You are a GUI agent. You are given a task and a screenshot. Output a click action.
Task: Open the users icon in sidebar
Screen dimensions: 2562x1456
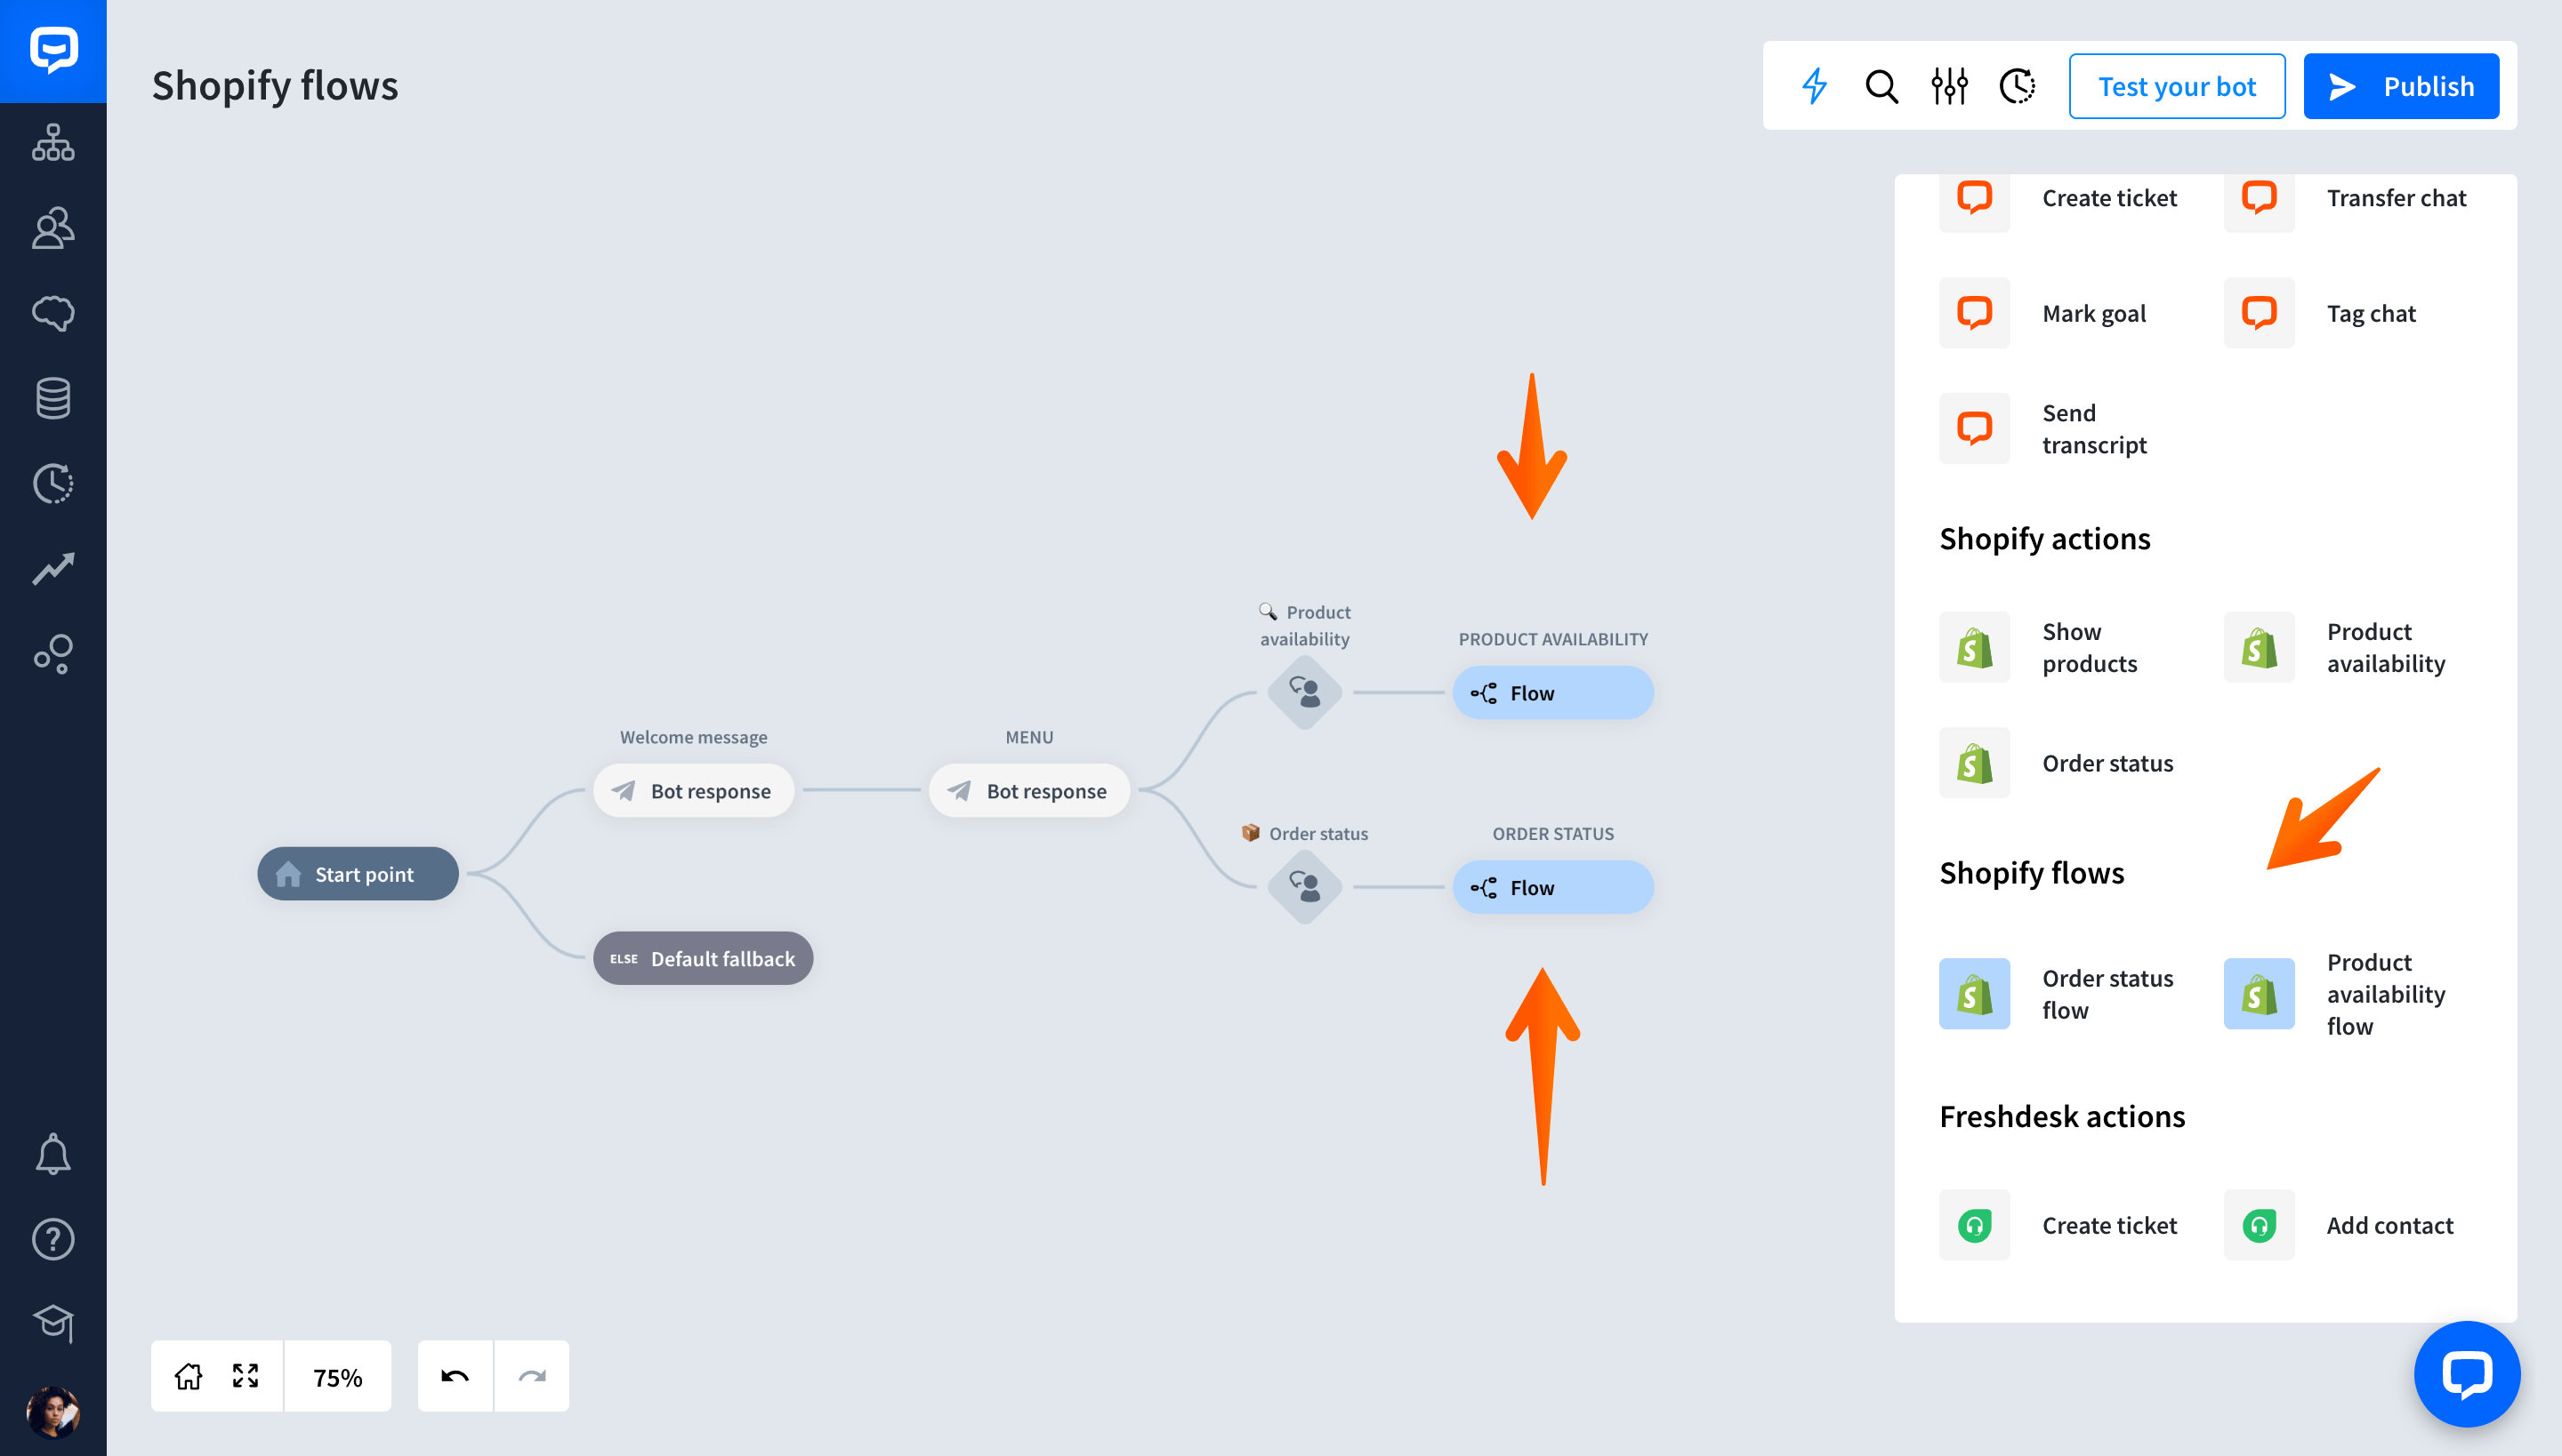pos(53,227)
